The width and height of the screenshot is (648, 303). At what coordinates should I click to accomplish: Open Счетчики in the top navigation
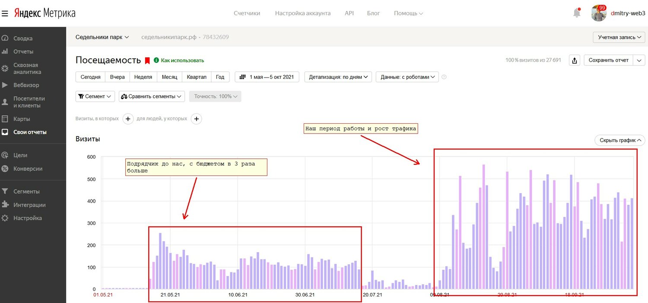coord(247,13)
